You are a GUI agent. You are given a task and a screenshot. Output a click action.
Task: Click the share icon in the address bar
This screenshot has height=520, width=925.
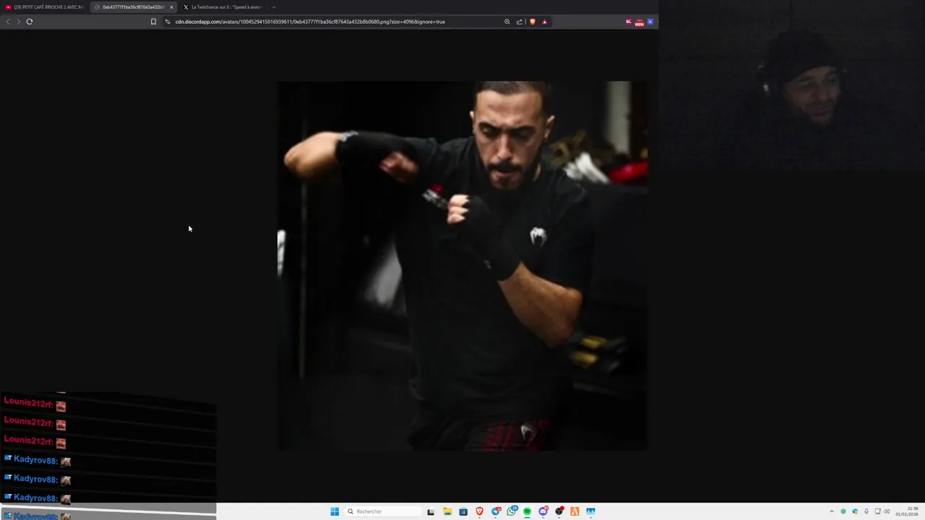tap(519, 22)
